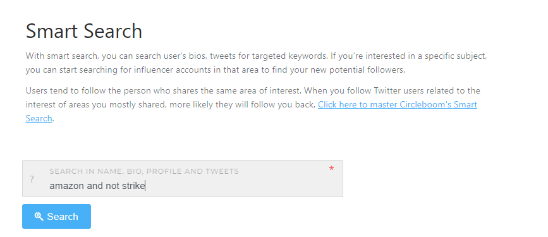Viewport: 548px width, 237px height.
Task: Start the search with the Search button
Action: click(57, 217)
